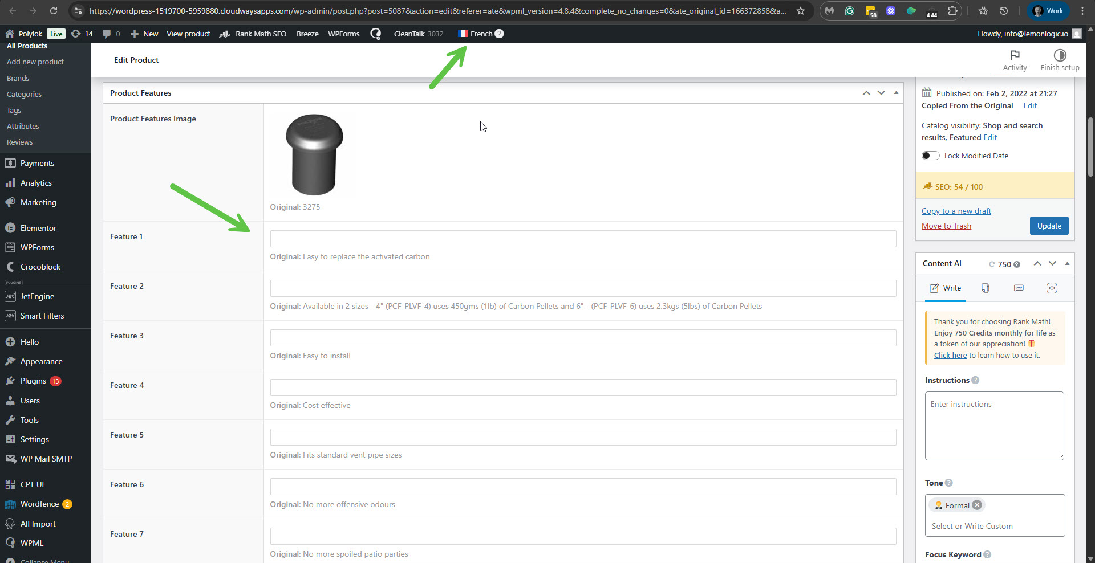1095x563 pixels.
Task: Open CleanTalk 3032 menu
Action: click(x=419, y=34)
